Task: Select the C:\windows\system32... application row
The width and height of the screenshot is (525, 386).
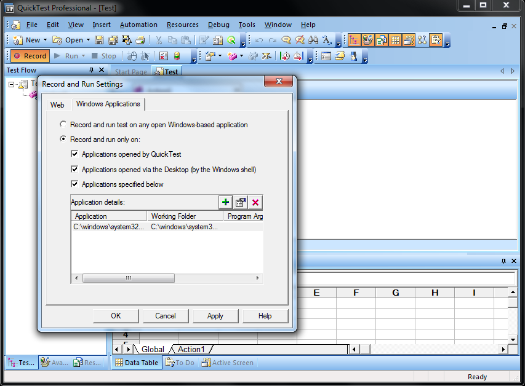Action: coord(167,227)
